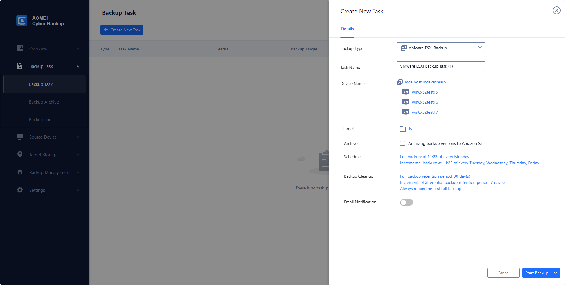Select Backup Task submenu item
This screenshot has height=285, width=565.
[x=44, y=84]
